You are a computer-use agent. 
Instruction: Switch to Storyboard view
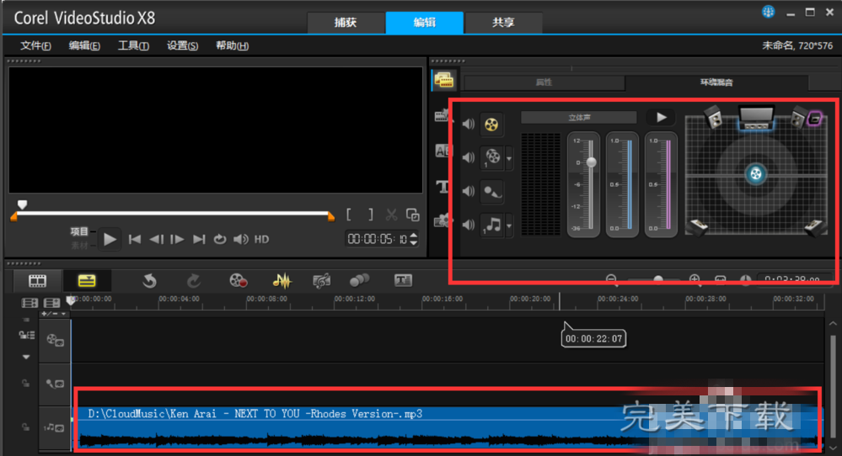click(x=37, y=280)
